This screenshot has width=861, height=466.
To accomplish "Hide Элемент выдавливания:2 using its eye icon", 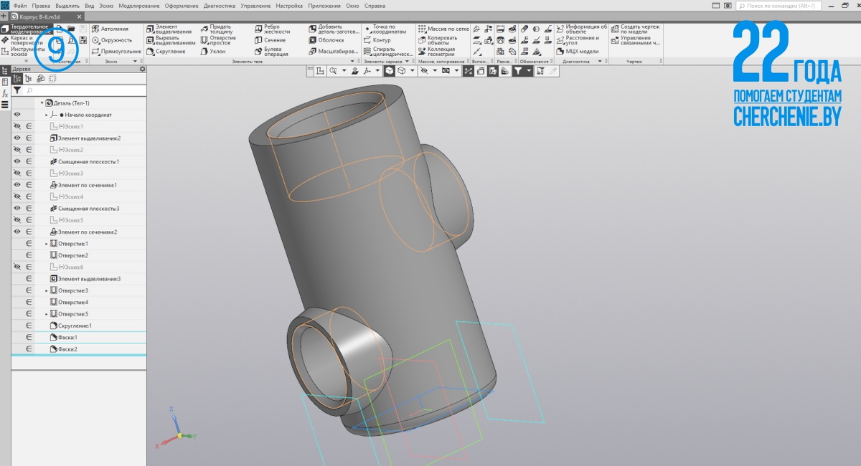I will [17, 138].
